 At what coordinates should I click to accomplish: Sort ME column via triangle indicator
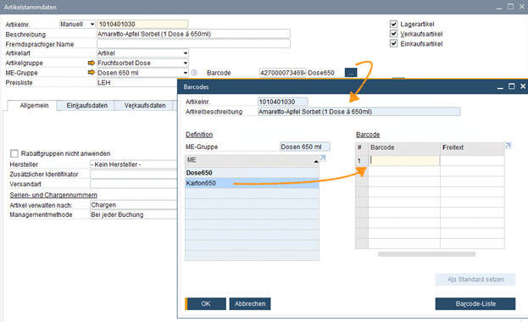pyautogui.click(x=316, y=162)
